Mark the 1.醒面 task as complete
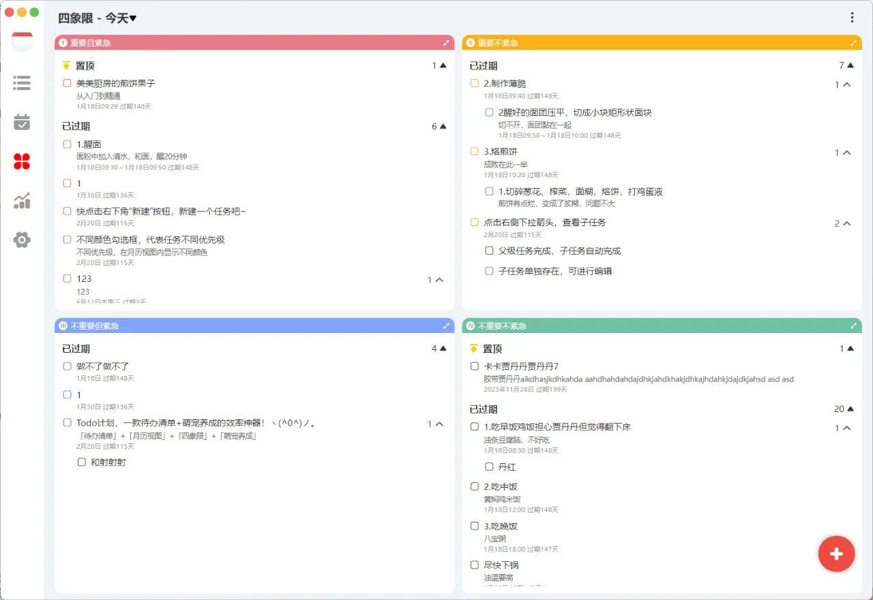This screenshot has height=600, width=873. tap(66, 144)
